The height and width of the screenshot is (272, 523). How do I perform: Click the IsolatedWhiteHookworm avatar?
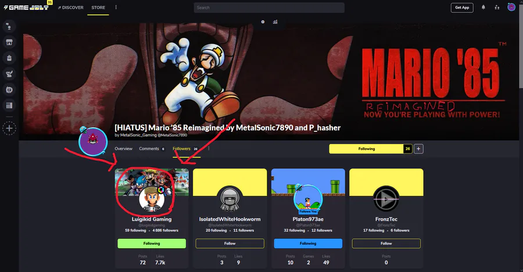point(230,199)
